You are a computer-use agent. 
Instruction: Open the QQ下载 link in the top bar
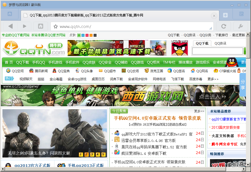[x=174, y=35]
